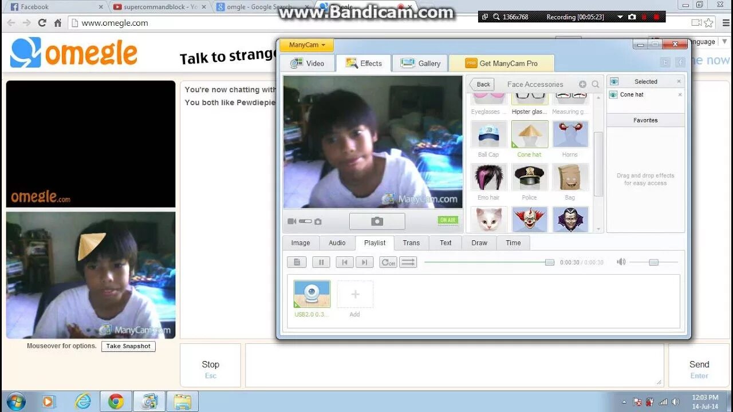Go Back from Face Accessories
Screen dimensions: 733x412
482,84
